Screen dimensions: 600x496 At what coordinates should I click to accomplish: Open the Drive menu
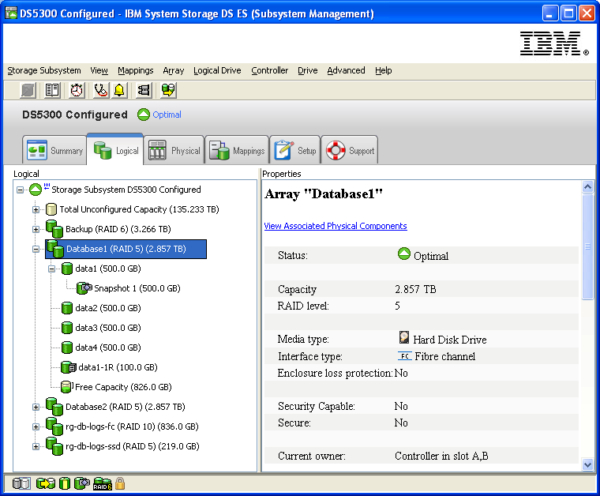click(x=308, y=70)
